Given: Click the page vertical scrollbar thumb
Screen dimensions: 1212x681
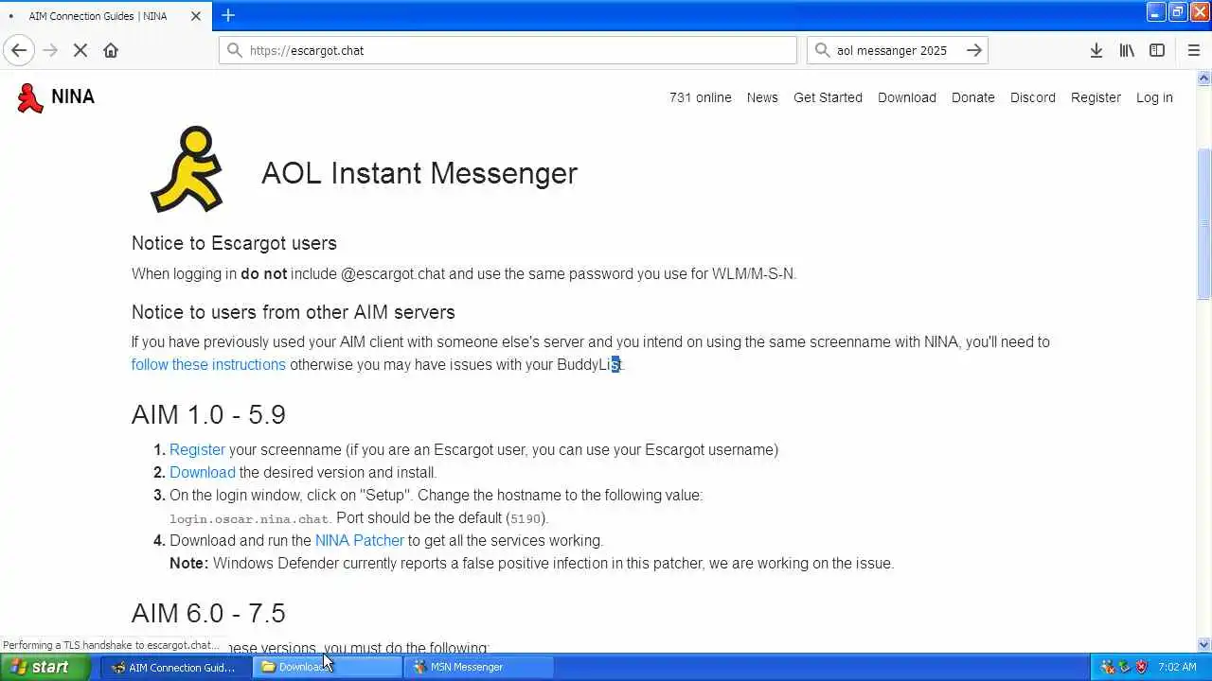Looking at the screenshot, I should pyautogui.click(x=1204, y=225).
